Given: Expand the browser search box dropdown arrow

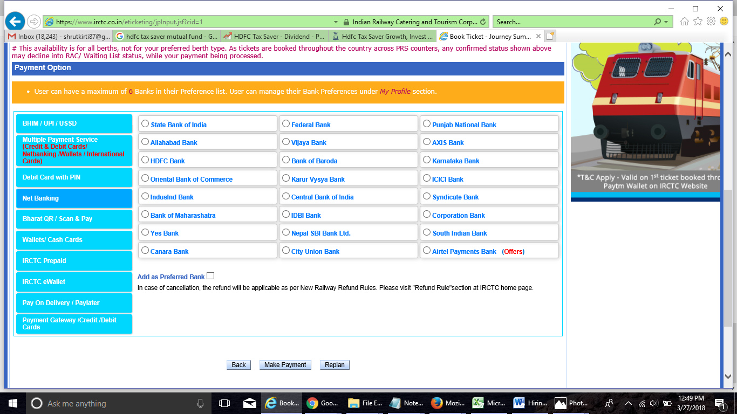Looking at the screenshot, I should (666, 22).
